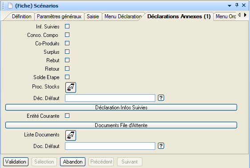Open the Proc. Stocks lookup icon
250x168 pixels.
pyautogui.click(x=71, y=88)
